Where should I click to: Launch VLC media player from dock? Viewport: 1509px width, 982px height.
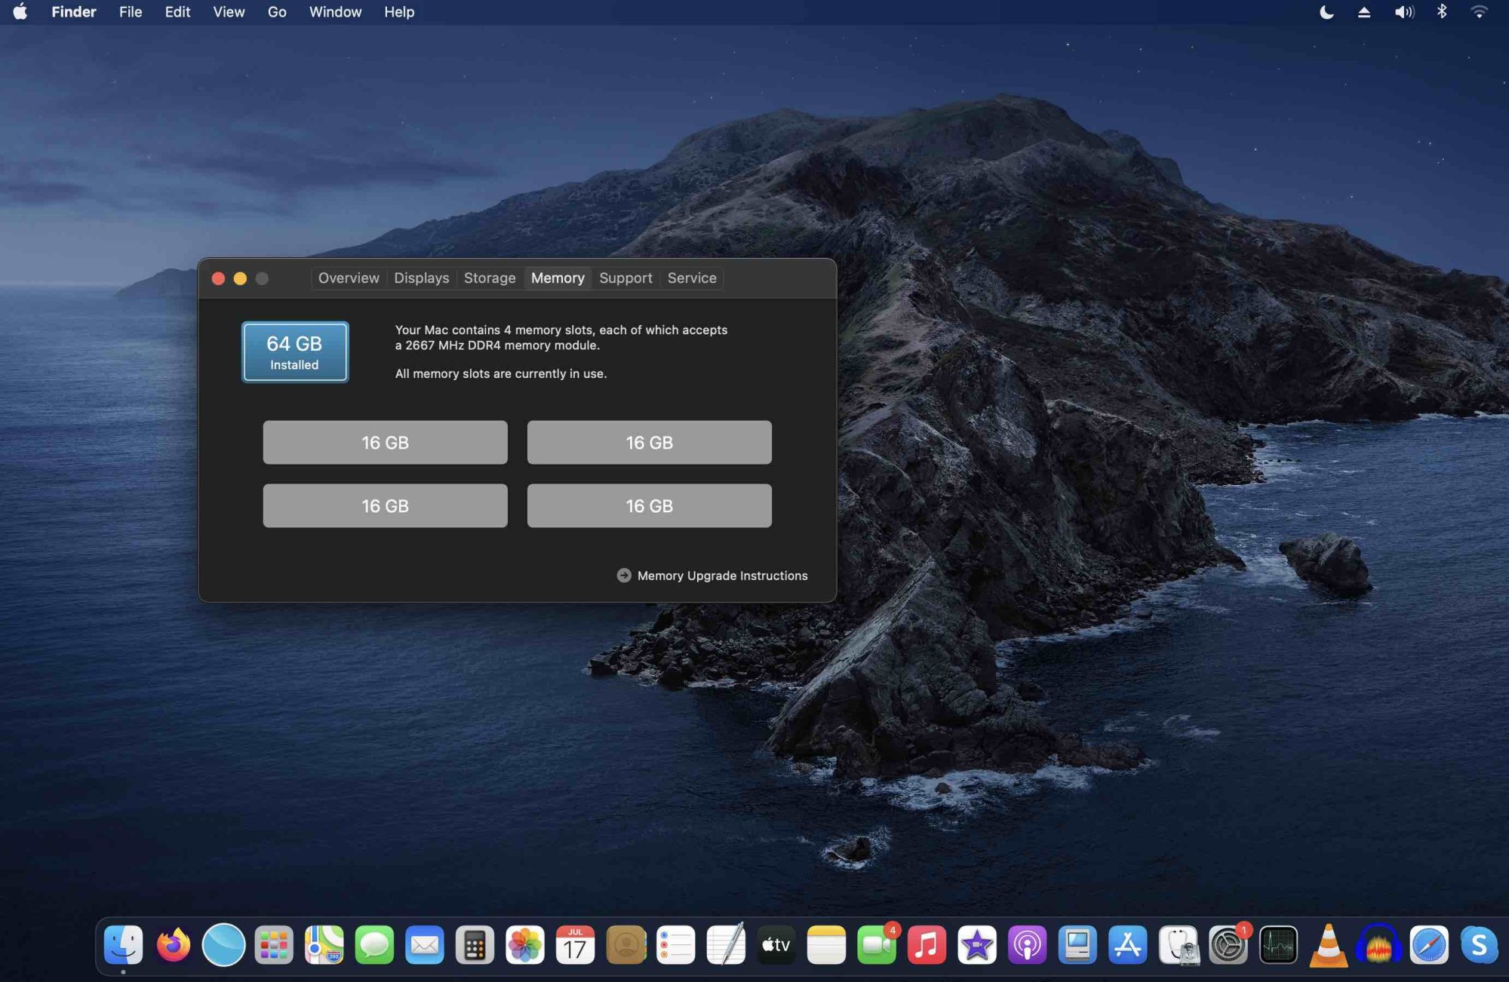point(1328,945)
